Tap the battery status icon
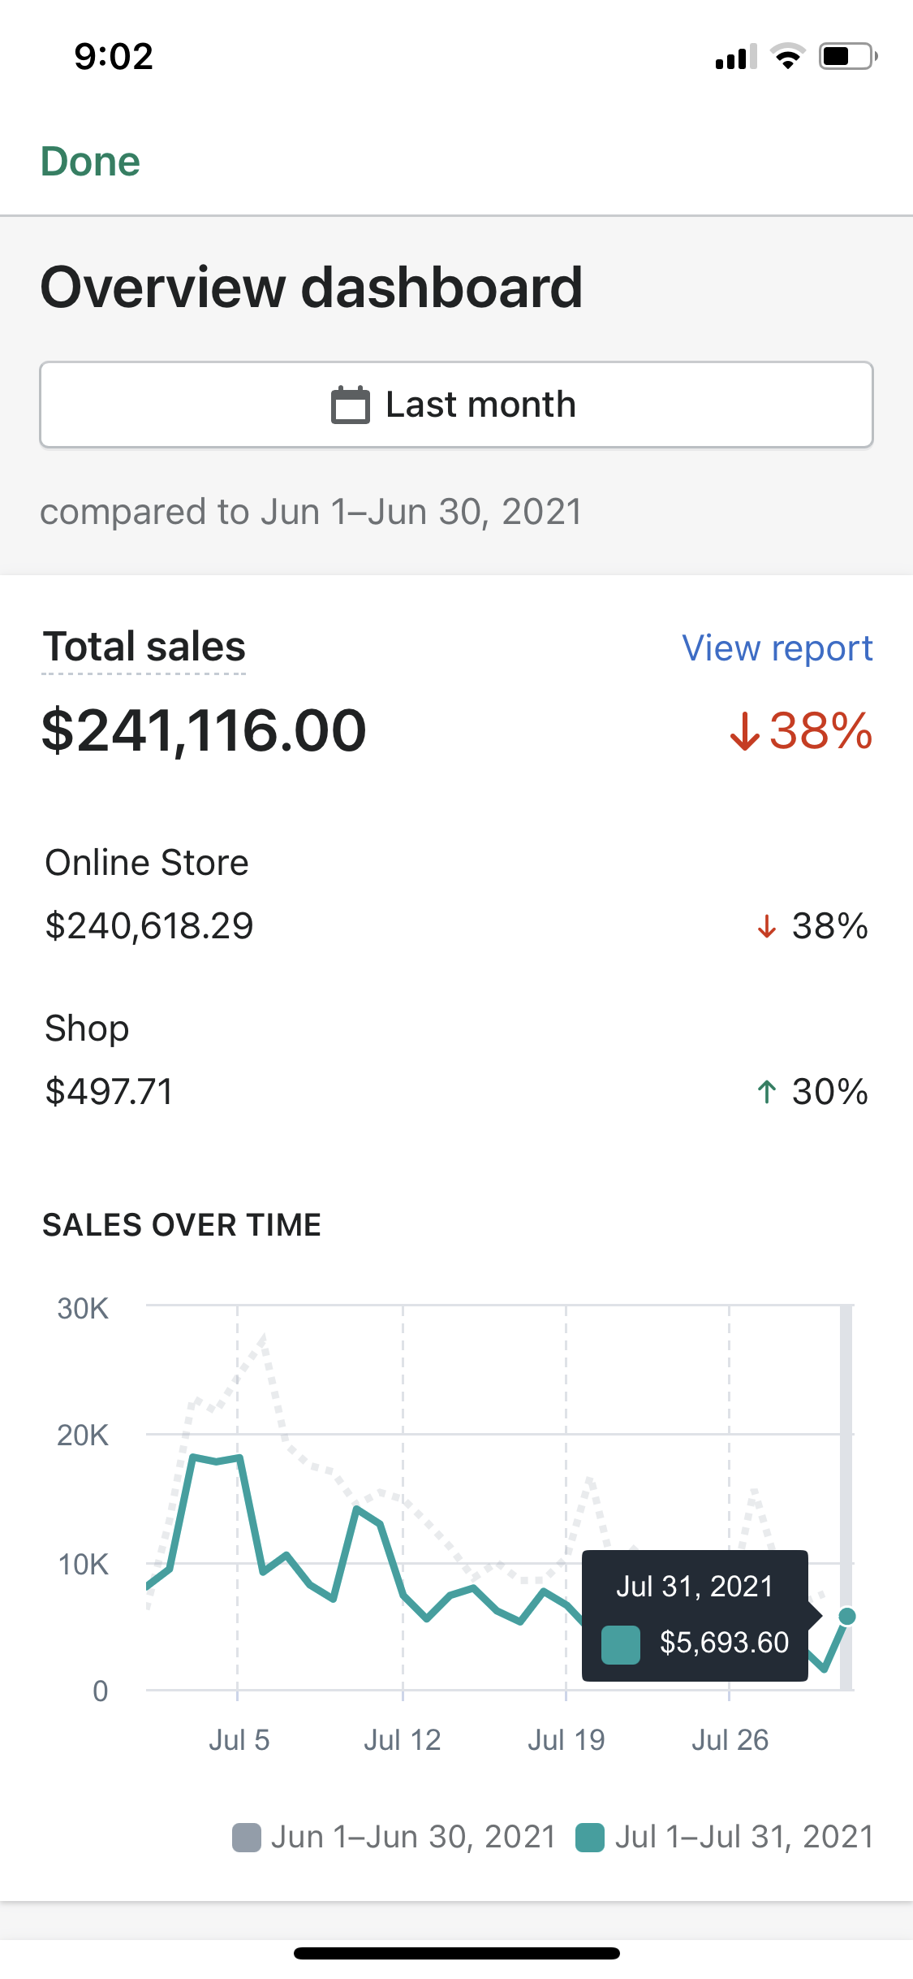 [x=848, y=56]
